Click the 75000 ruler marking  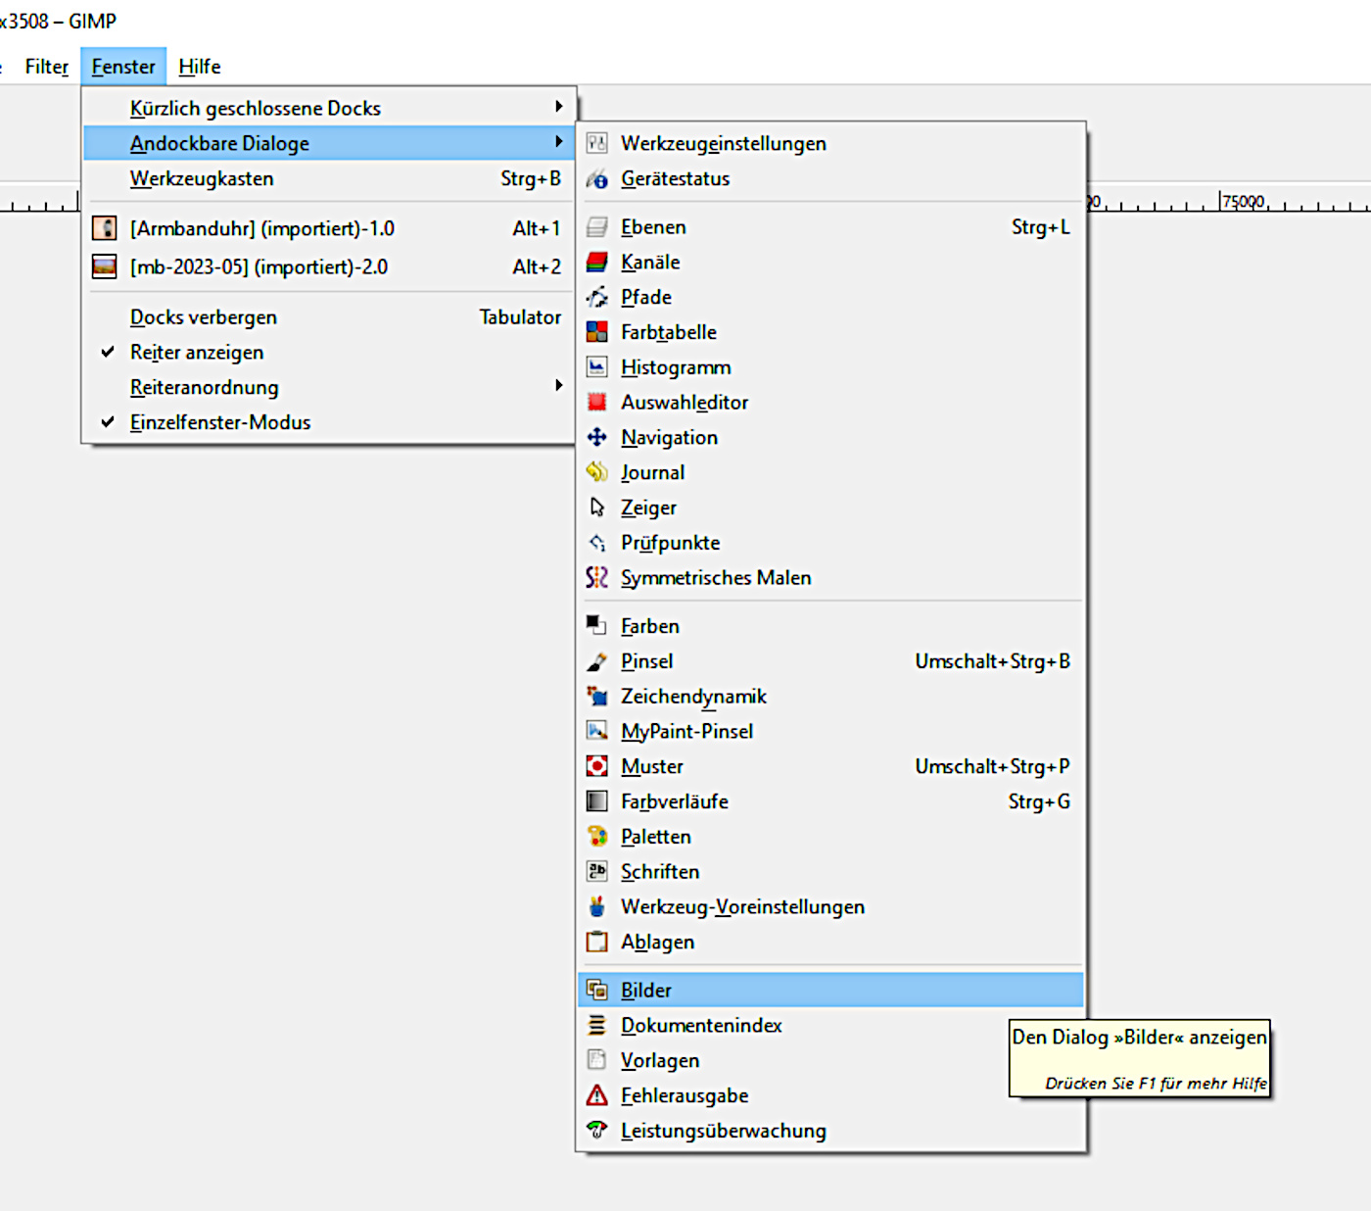click(1244, 201)
